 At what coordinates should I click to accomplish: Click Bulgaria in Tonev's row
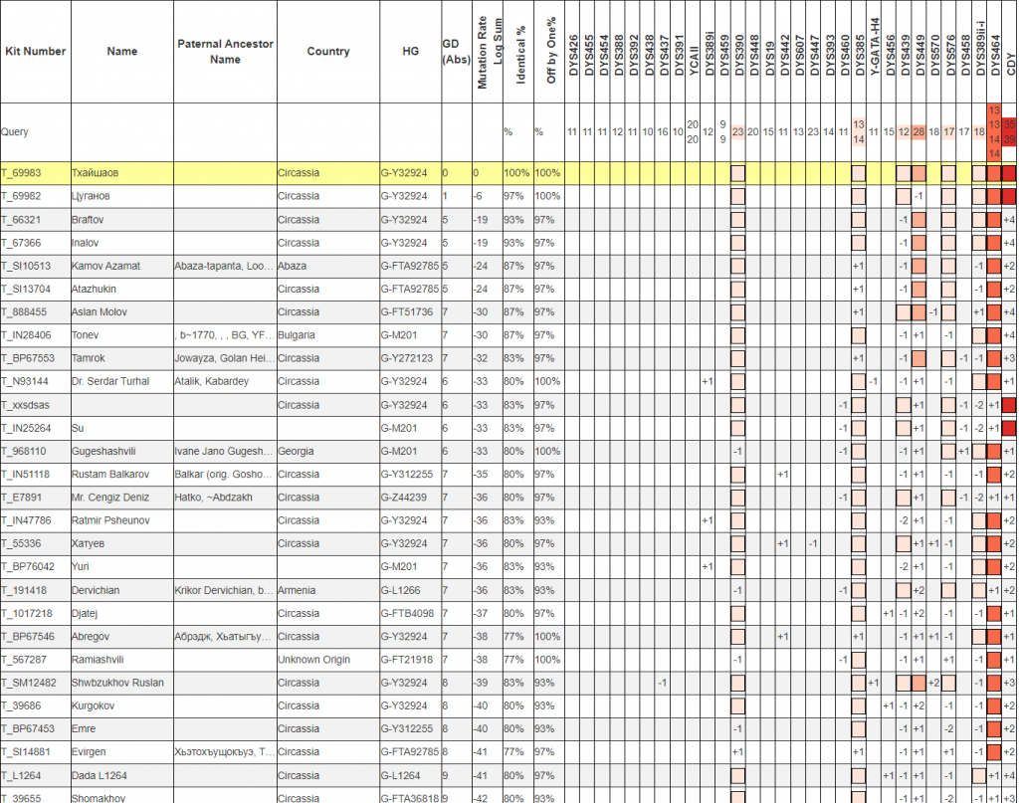pyautogui.click(x=300, y=335)
